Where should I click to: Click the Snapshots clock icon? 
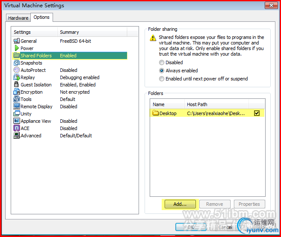point(17,62)
